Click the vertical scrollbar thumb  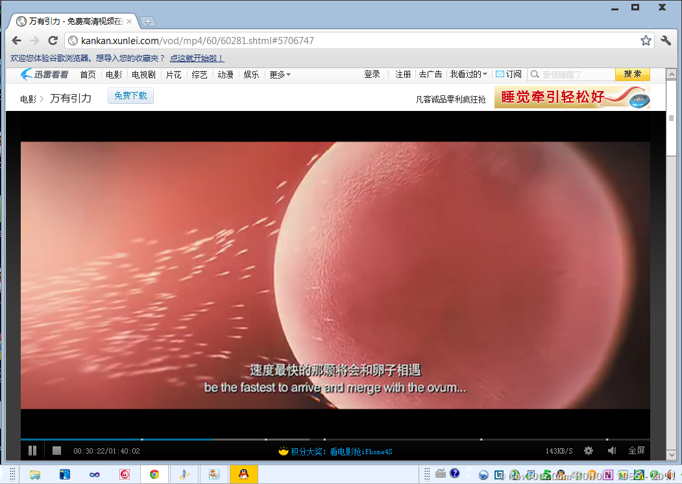671,118
